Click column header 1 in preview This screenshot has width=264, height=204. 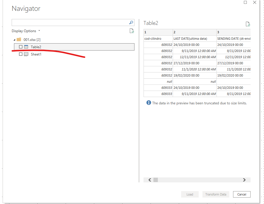coord(158,32)
